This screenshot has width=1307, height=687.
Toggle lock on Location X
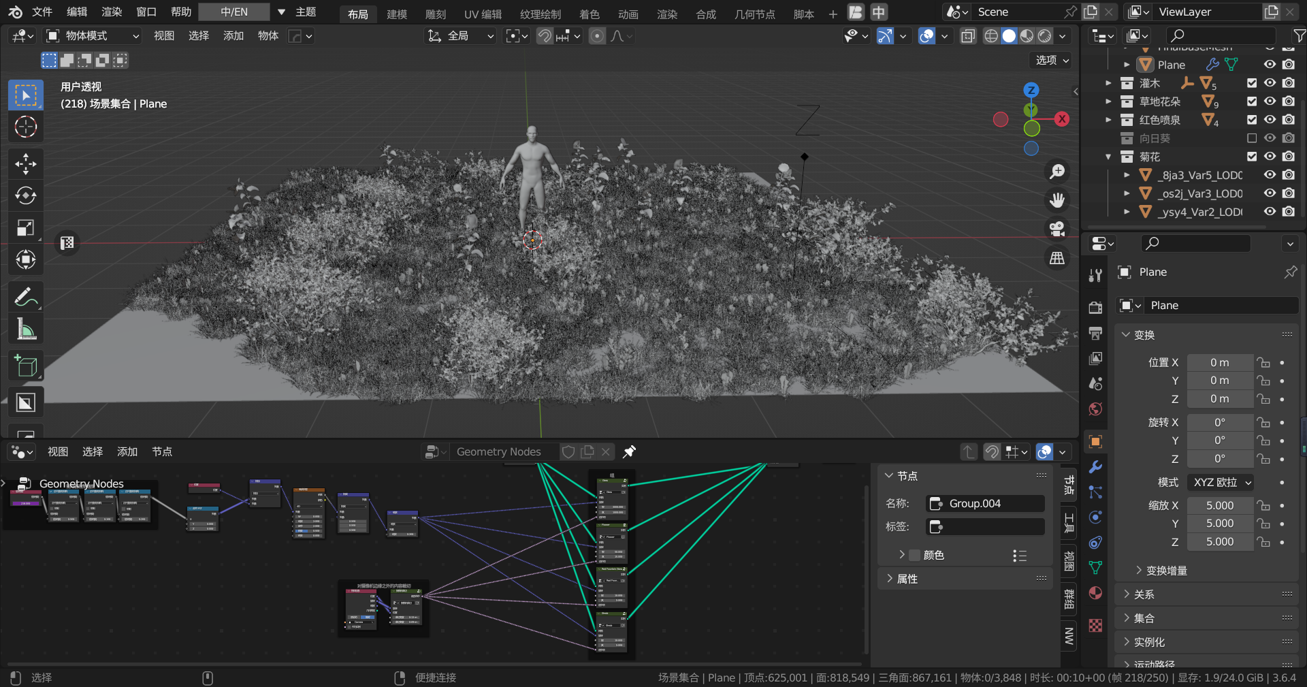1263,363
